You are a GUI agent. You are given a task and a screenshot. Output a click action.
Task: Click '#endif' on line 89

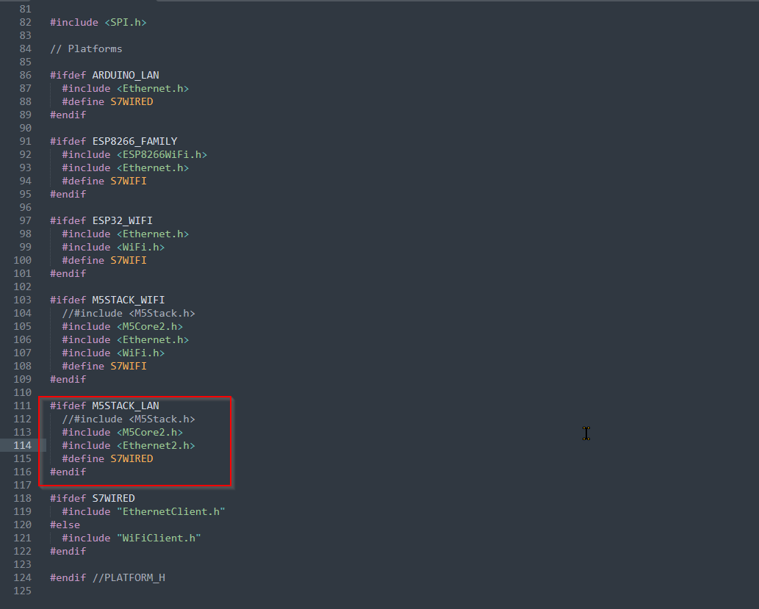(68, 115)
